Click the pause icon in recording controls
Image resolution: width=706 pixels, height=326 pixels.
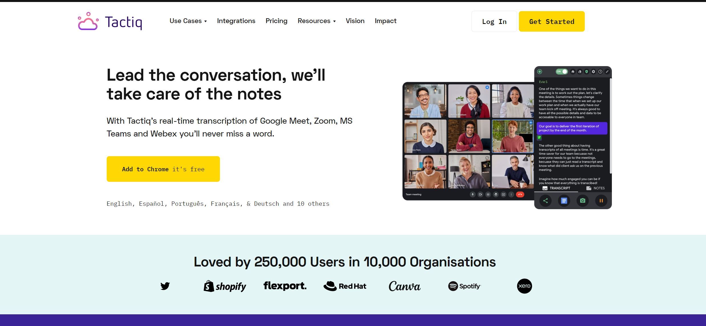602,201
